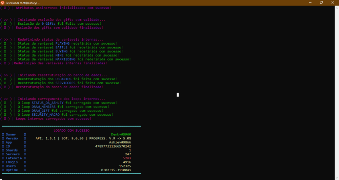Click the icon left of the Servers label
The image size is (339, 180).
point(3,154)
